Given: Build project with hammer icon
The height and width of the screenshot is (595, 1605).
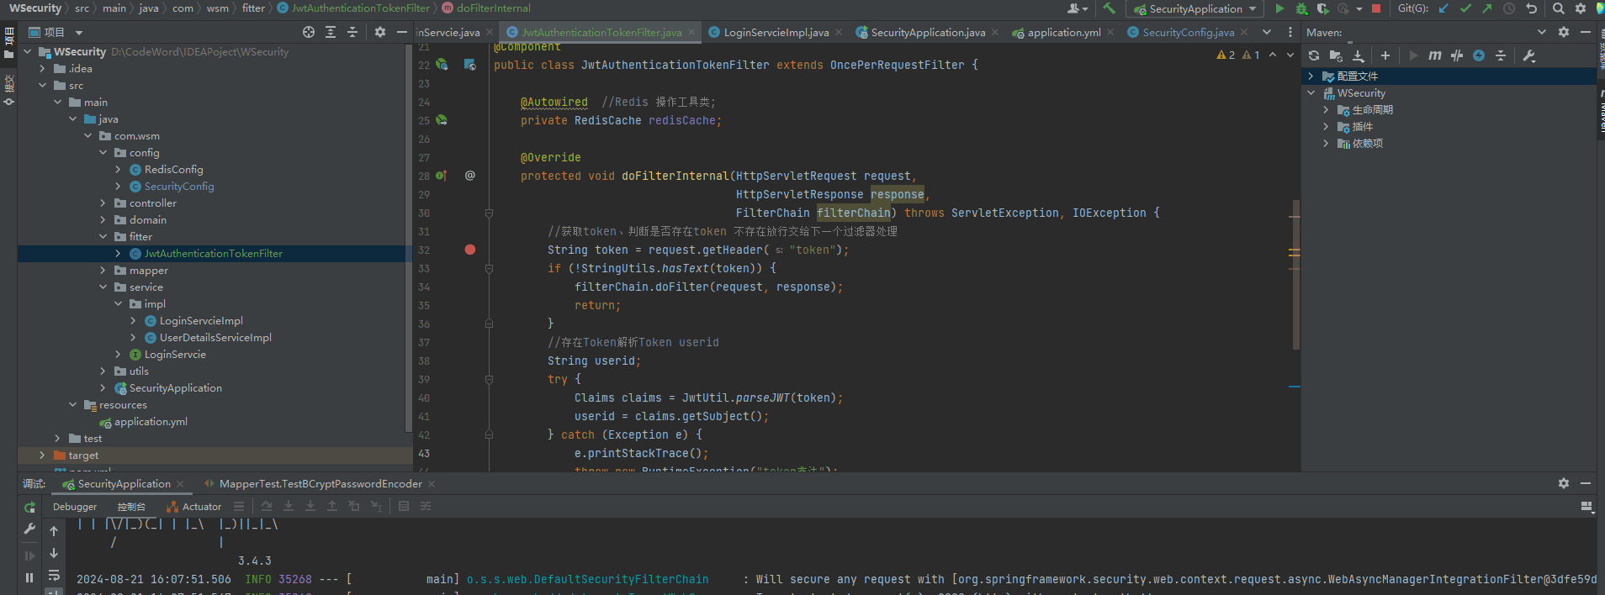Looking at the screenshot, I should (x=1110, y=8).
